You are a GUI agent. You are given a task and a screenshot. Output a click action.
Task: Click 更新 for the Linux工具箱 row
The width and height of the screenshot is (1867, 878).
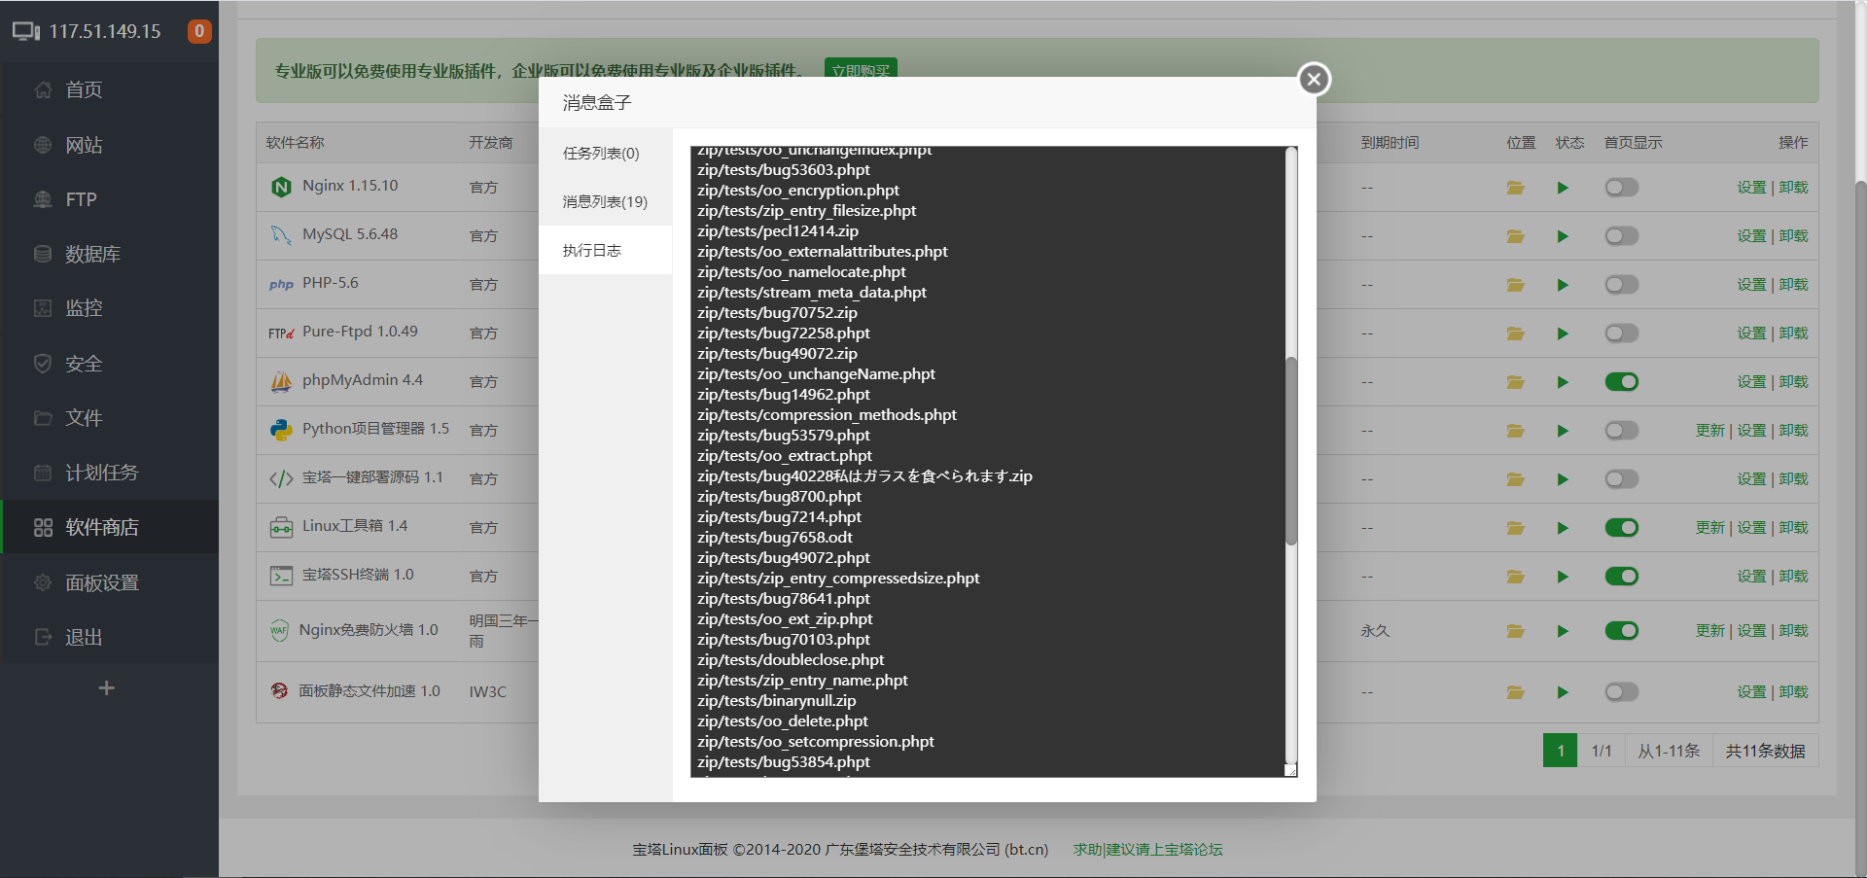pos(1709,528)
